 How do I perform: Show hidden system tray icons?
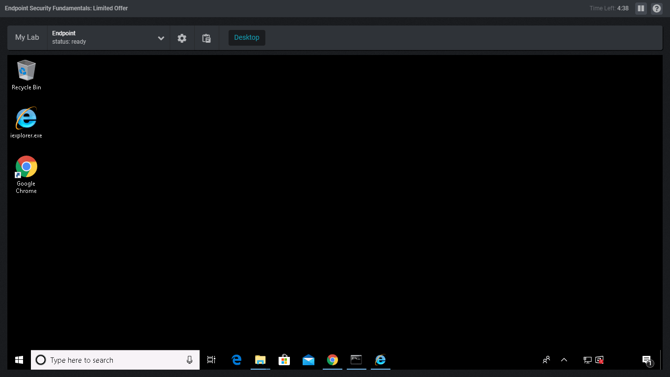pos(564,360)
